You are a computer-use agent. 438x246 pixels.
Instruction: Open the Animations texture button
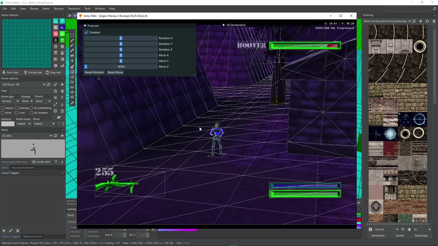pyautogui.click(x=378, y=235)
